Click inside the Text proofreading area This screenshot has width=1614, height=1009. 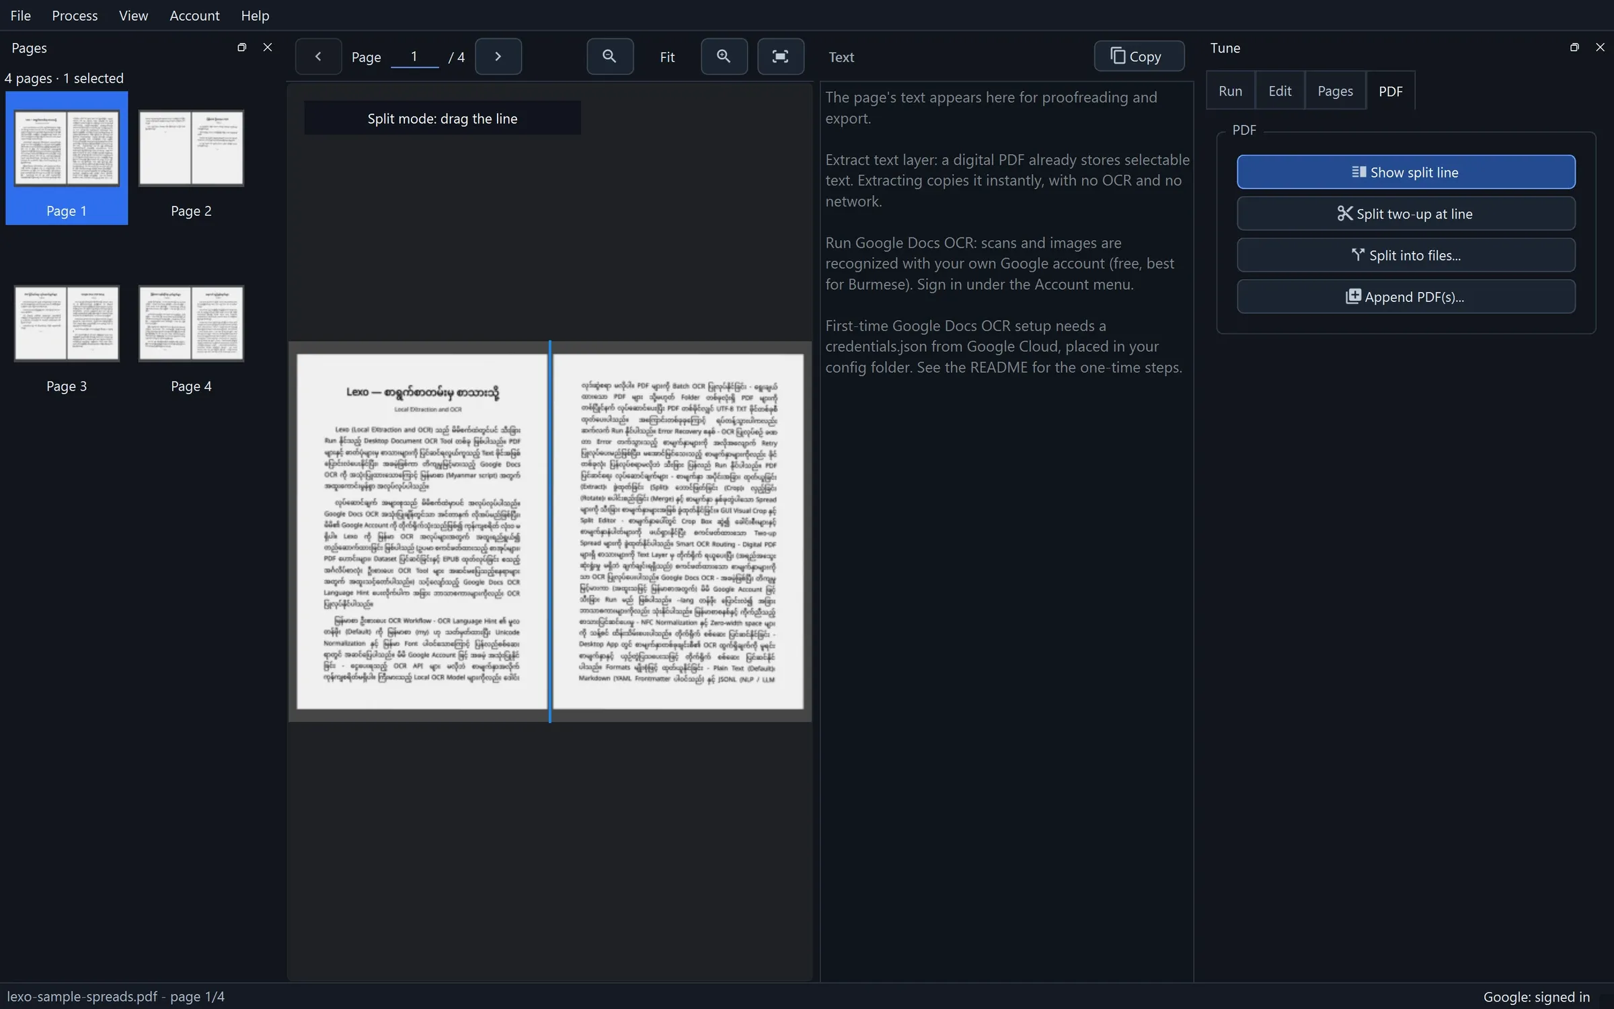tap(1007, 531)
